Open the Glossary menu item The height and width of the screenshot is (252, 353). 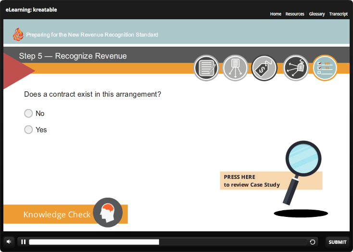(317, 14)
